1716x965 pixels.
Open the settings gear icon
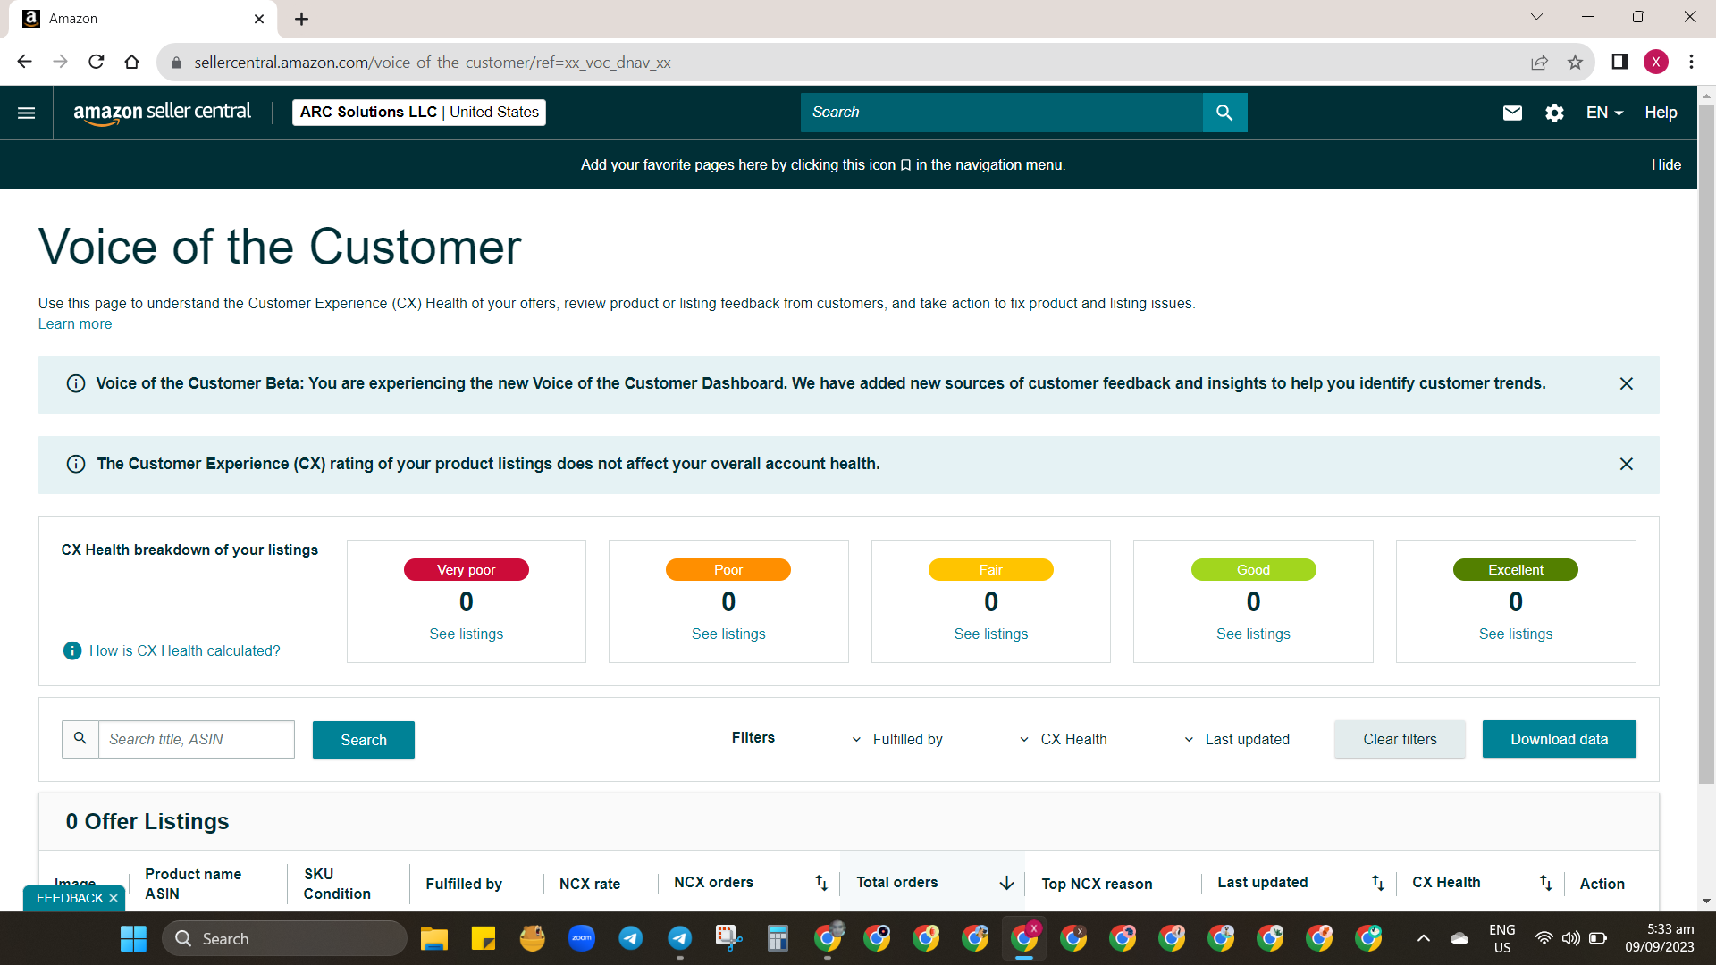(1554, 113)
